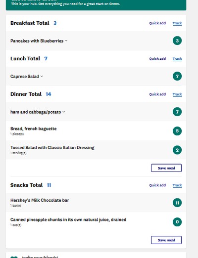This screenshot has width=198, height=258.
Task: Click Quick add next to Breakfast Total
Action: point(157,23)
